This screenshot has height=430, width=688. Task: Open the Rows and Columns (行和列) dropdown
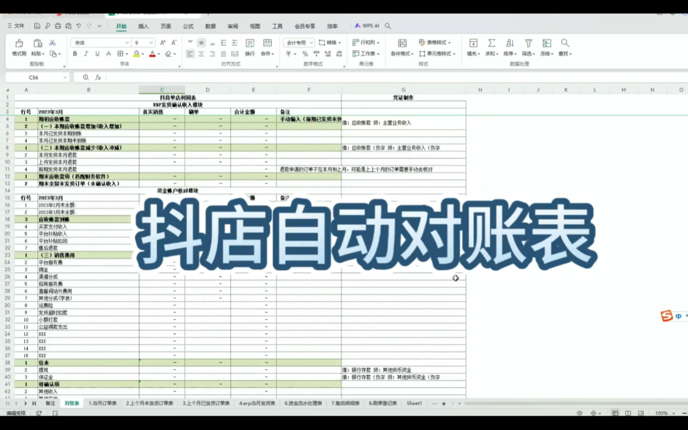pyautogui.click(x=366, y=43)
